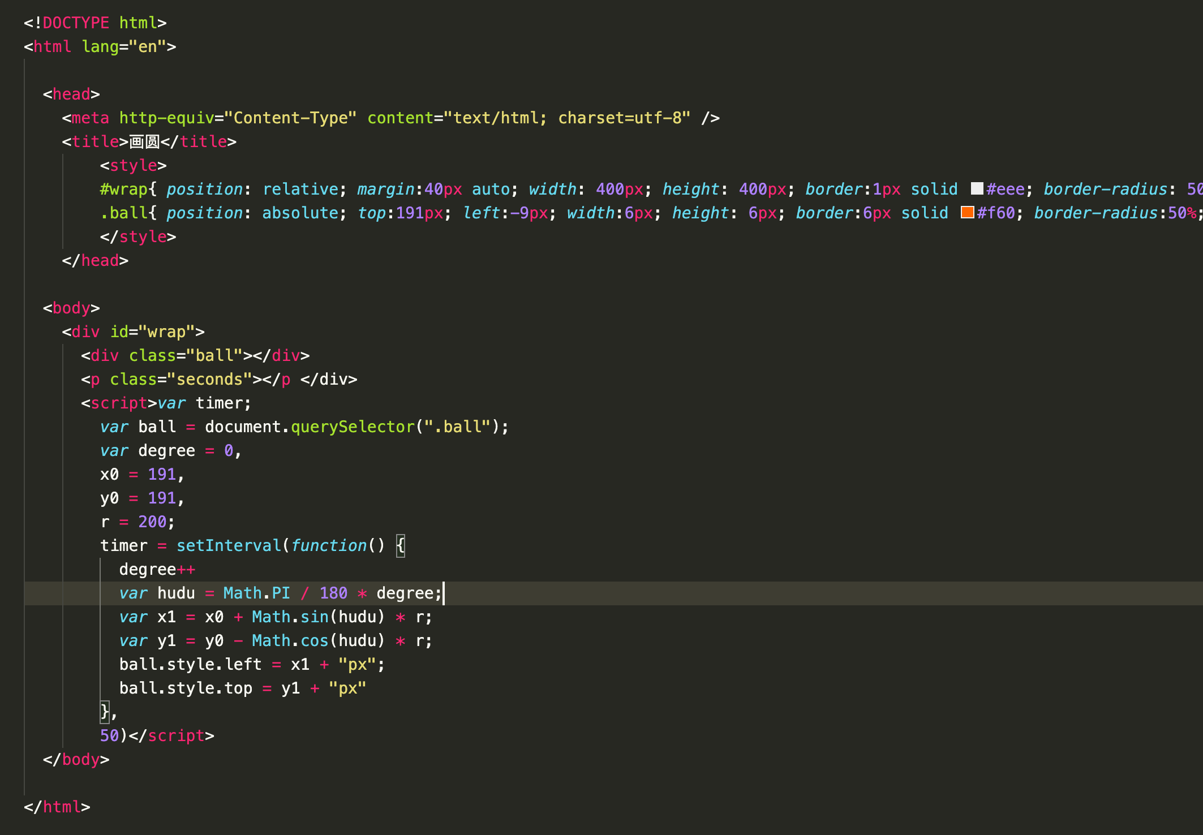Image resolution: width=1203 pixels, height=835 pixels.
Task: Click Math.sin in the x1 line
Action: coord(290,617)
